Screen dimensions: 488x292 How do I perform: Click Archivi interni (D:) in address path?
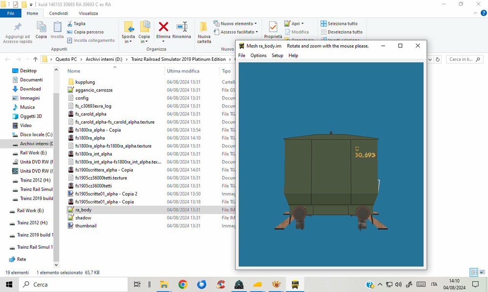(x=104, y=59)
